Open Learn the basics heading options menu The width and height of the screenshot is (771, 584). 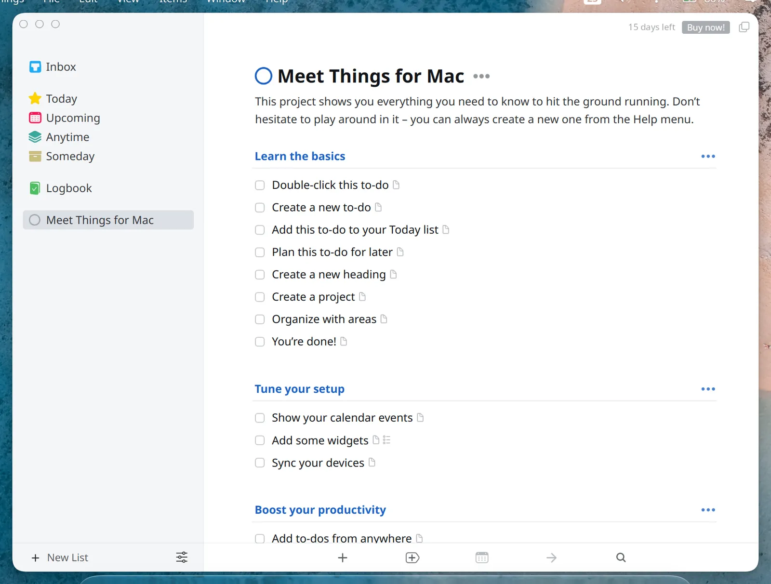click(708, 156)
